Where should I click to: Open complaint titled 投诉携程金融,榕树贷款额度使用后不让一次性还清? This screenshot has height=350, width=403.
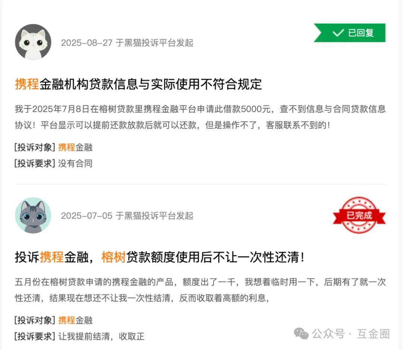[x=160, y=257]
